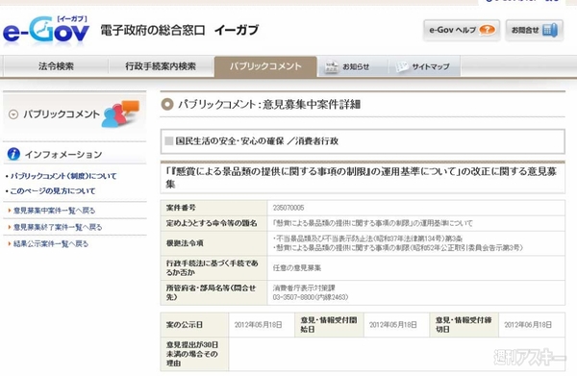The width and height of the screenshot is (577, 376).
Task: Click the 電子政府の総合窓口 イーガブ title text
Action: (180, 30)
